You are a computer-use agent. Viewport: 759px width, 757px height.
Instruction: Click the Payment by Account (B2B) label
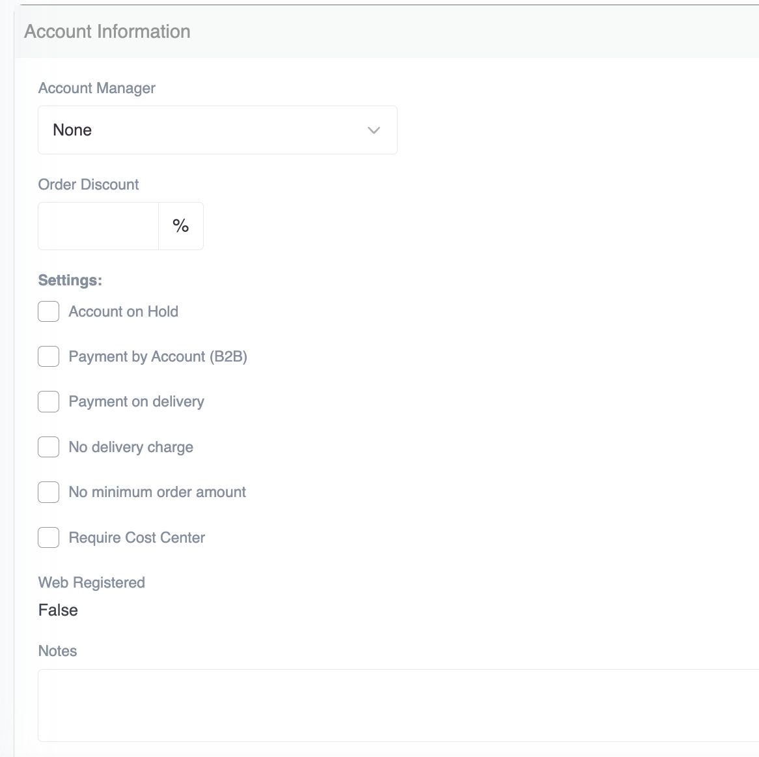[158, 356]
